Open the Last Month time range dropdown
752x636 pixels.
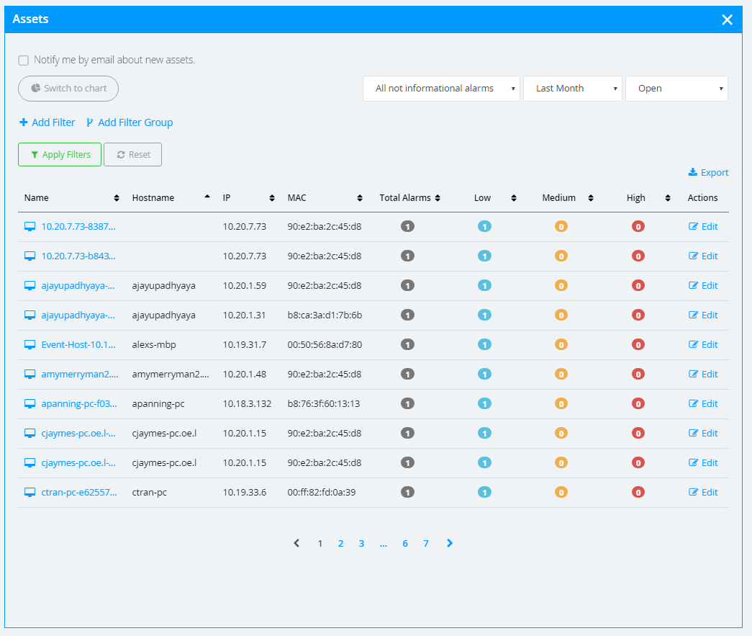pyautogui.click(x=572, y=88)
